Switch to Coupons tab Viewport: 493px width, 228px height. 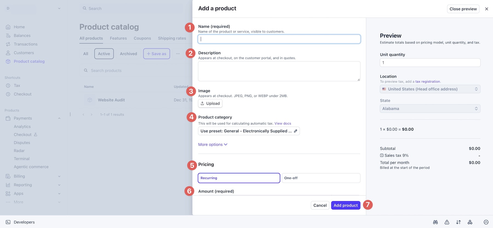tap(142, 38)
